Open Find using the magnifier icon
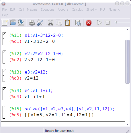The height and width of the screenshot is (133, 131). pos(78,23)
